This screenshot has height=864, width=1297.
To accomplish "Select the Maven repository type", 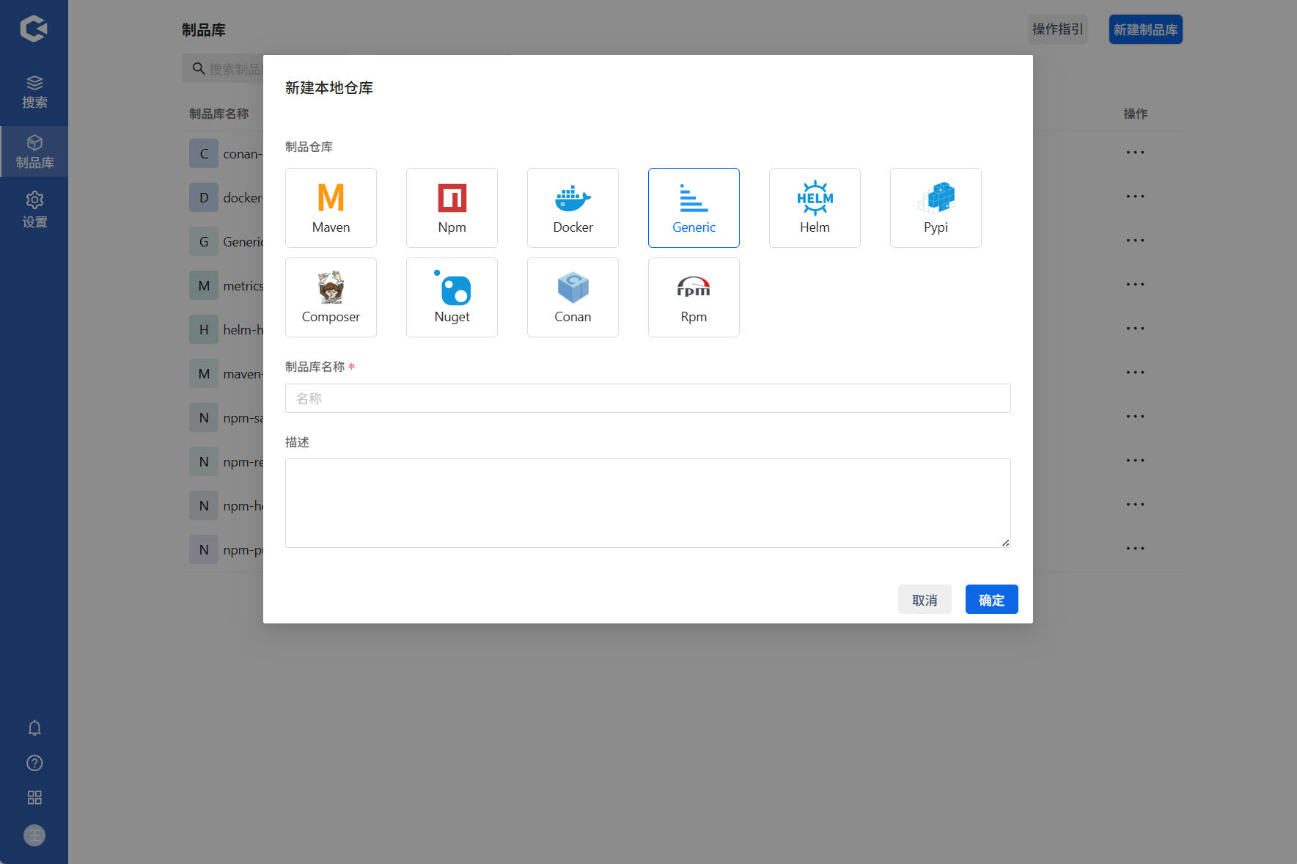I will point(331,208).
